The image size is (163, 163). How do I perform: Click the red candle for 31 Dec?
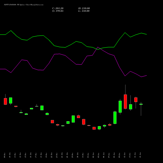83,122
